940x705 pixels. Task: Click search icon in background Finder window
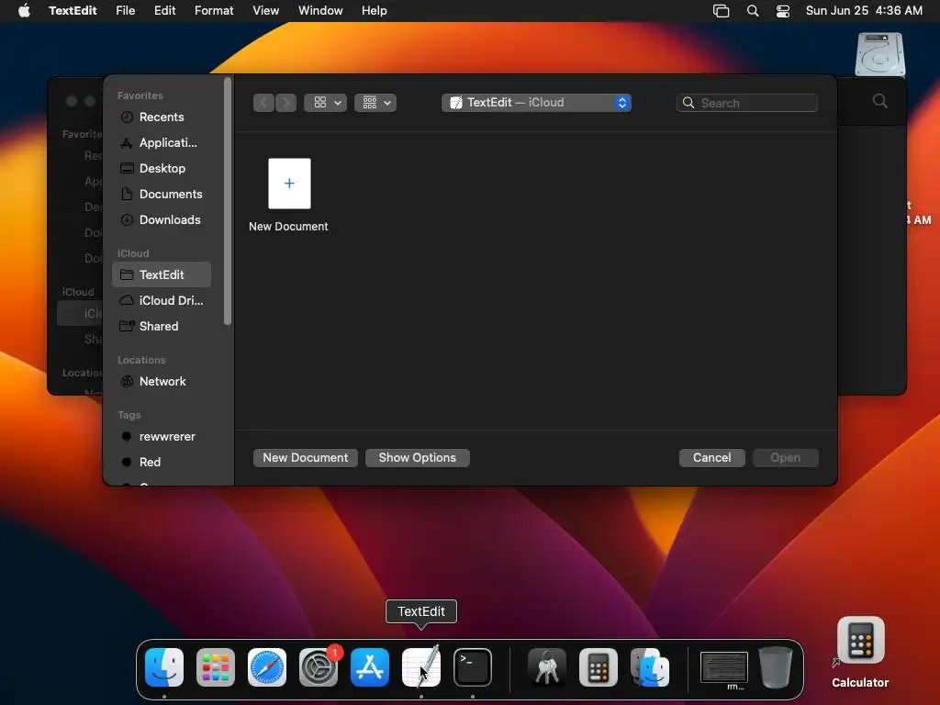[x=880, y=101]
